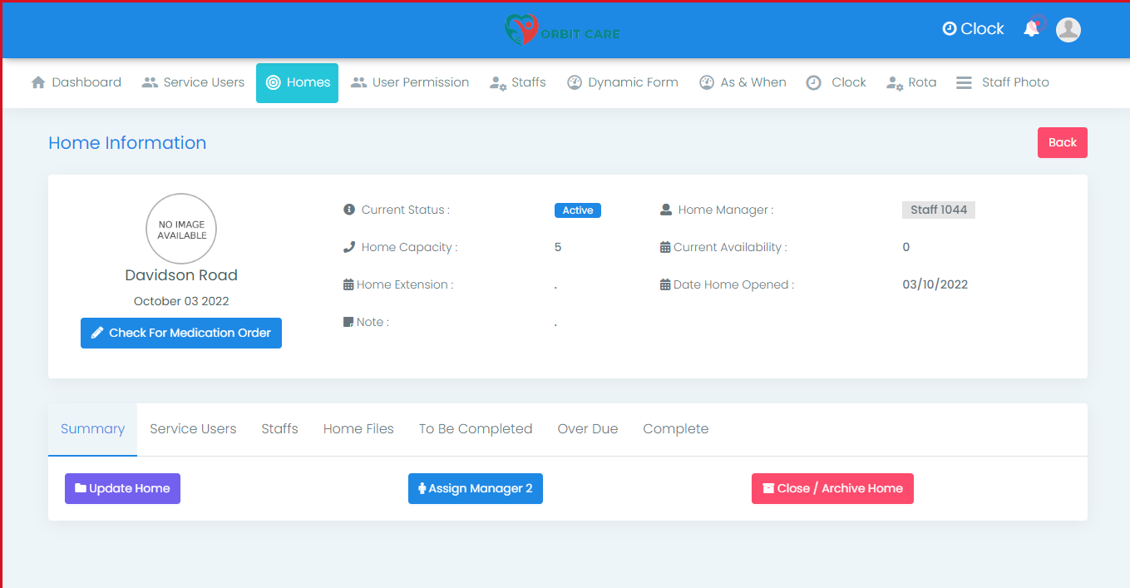
Task: Open the As & When menu item
Action: [x=743, y=82]
